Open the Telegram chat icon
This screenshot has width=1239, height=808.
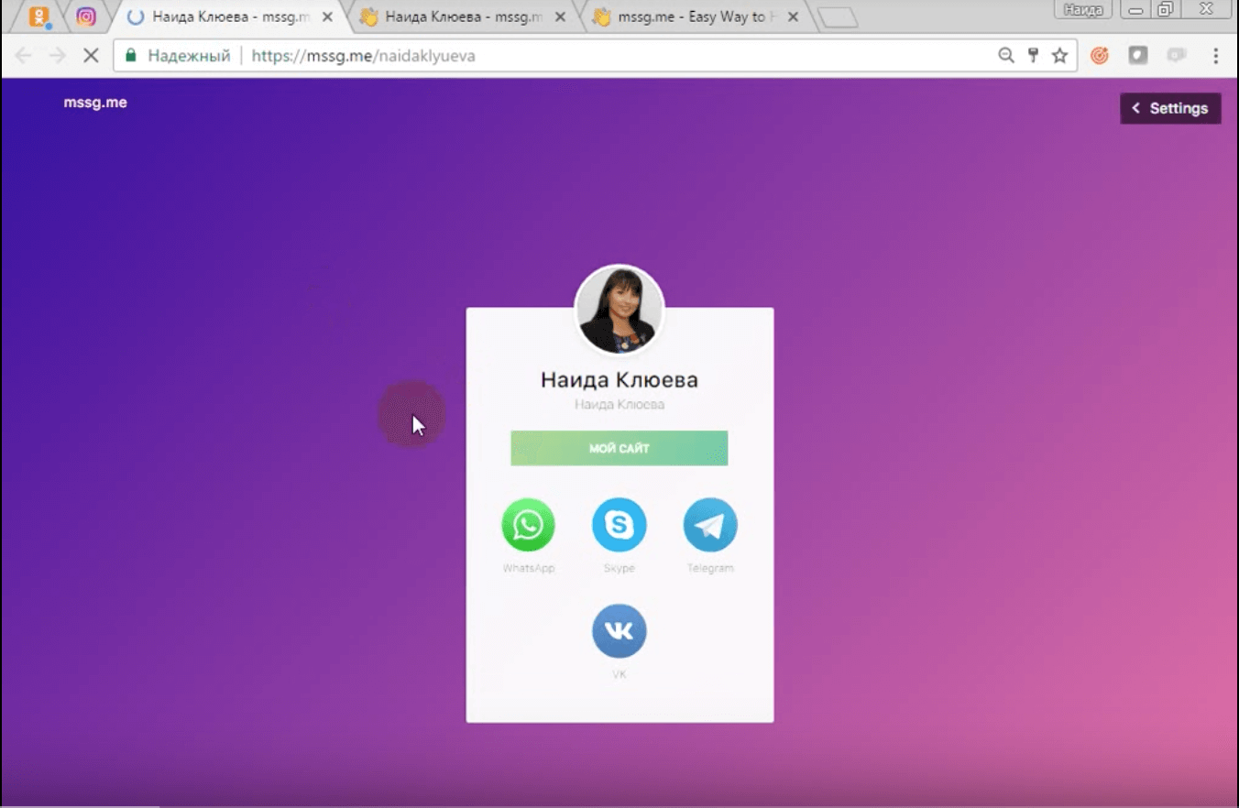click(x=709, y=525)
